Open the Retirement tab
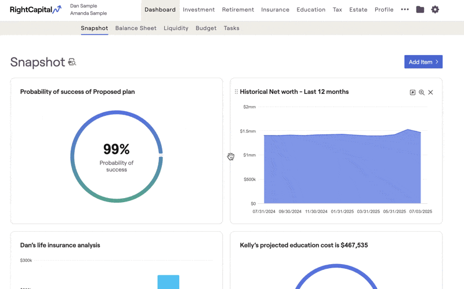The image size is (464, 289). click(238, 10)
